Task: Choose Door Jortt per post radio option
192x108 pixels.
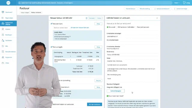Action: coord(136,27)
